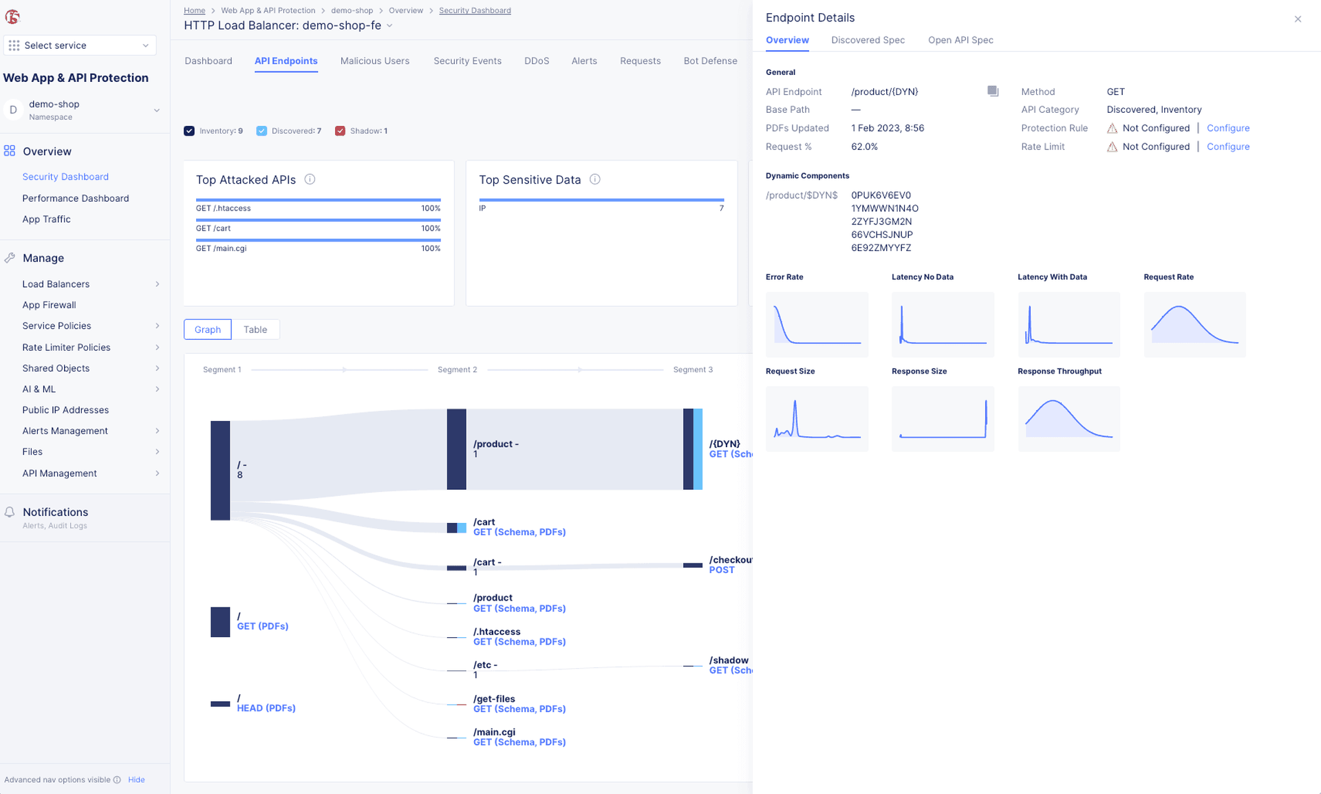Viewport: 1321px width, 794px height.
Task: Expand AI & ML menu
Action: coord(157,389)
